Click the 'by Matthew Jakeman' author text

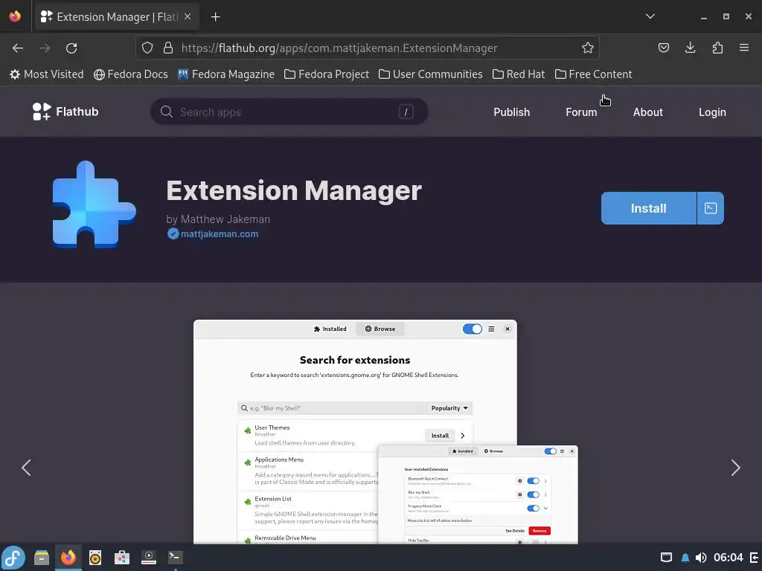(218, 219)
